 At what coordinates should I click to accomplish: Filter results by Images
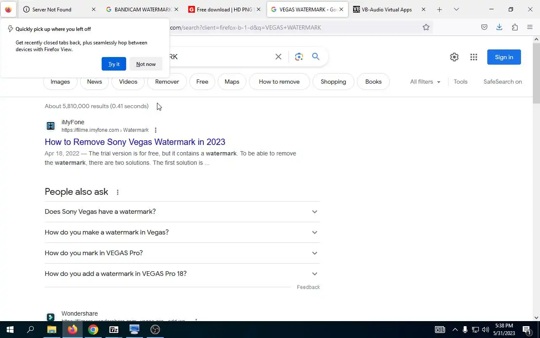[60, 82]
